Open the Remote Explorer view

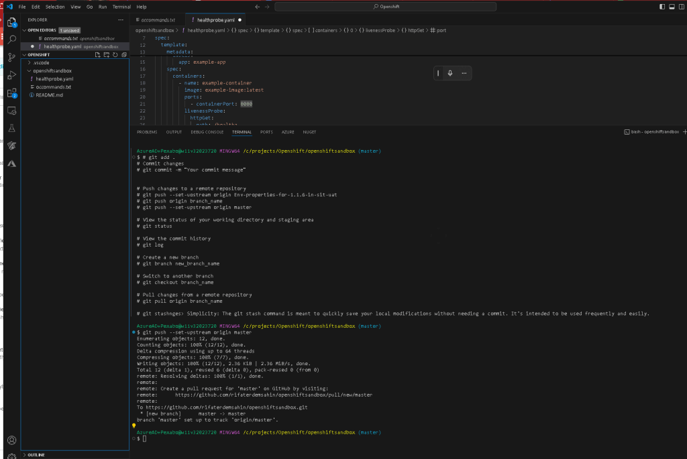tap(12, 111)
